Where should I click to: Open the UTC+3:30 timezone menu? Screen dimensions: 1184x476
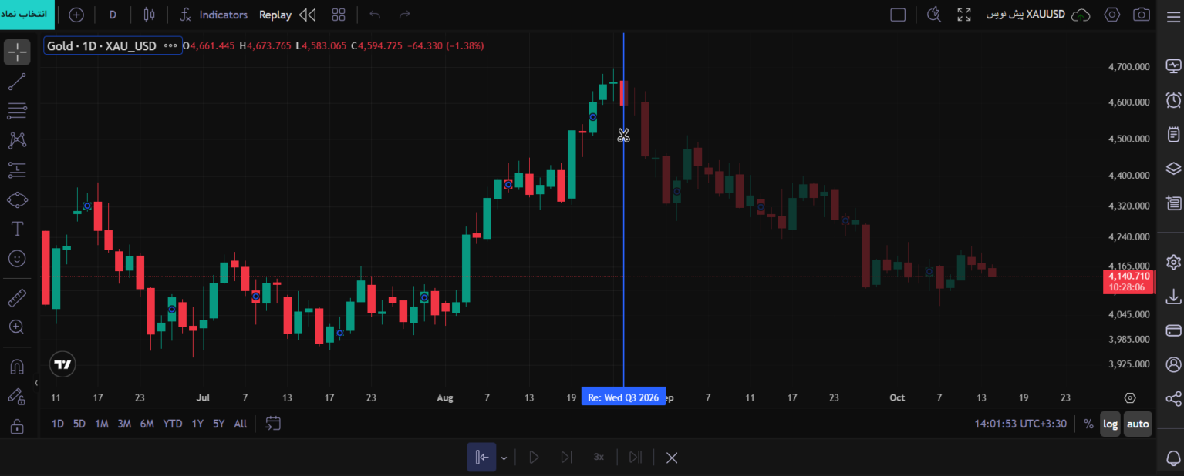pos(1020,424)
